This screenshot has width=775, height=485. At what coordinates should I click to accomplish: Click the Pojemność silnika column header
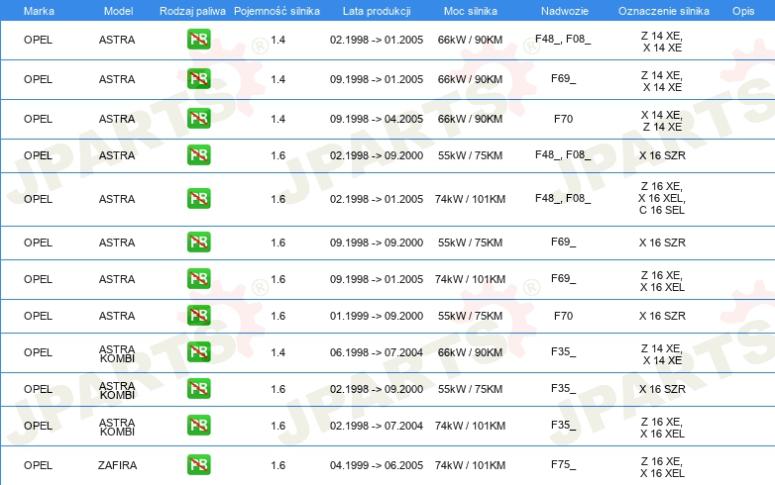point(277,11)
